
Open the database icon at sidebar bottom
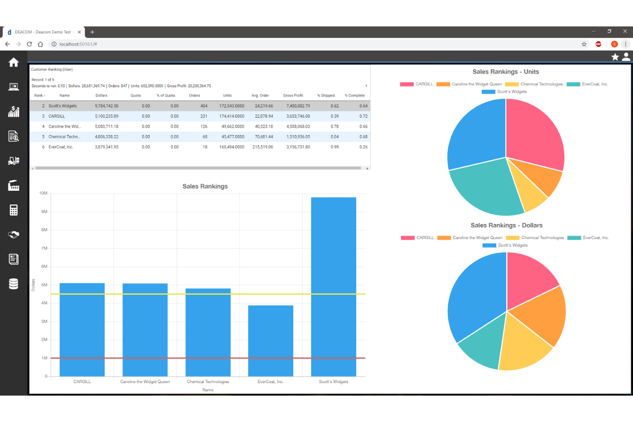pyautogui.click(x=13, y=283)
